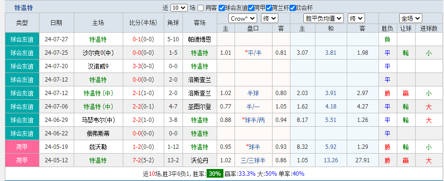Click the 类型 column header
This screenshot has height=181, width=444.
pyautogui.click(x=22, y=23)
